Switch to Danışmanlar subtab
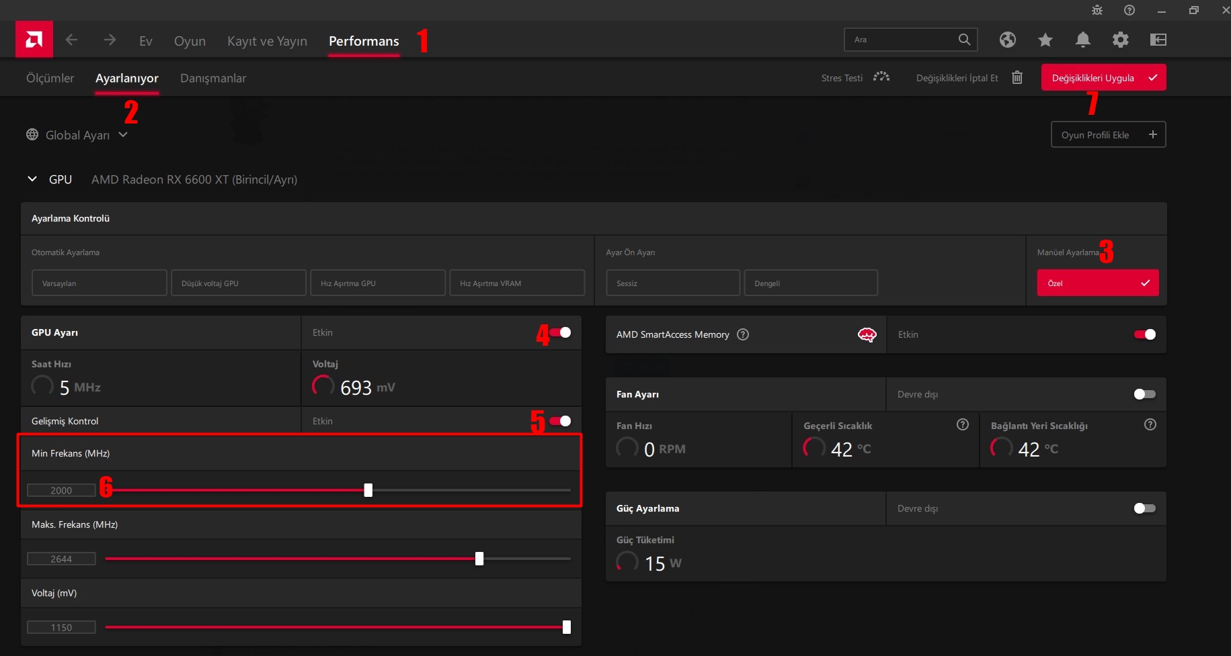The width and height of the screenshot is (1231, 656). click(x=213, y=78)
